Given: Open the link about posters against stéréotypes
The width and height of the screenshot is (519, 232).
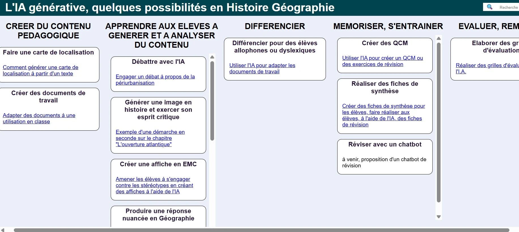Looking at the screenshot, I should pos(154,185).
